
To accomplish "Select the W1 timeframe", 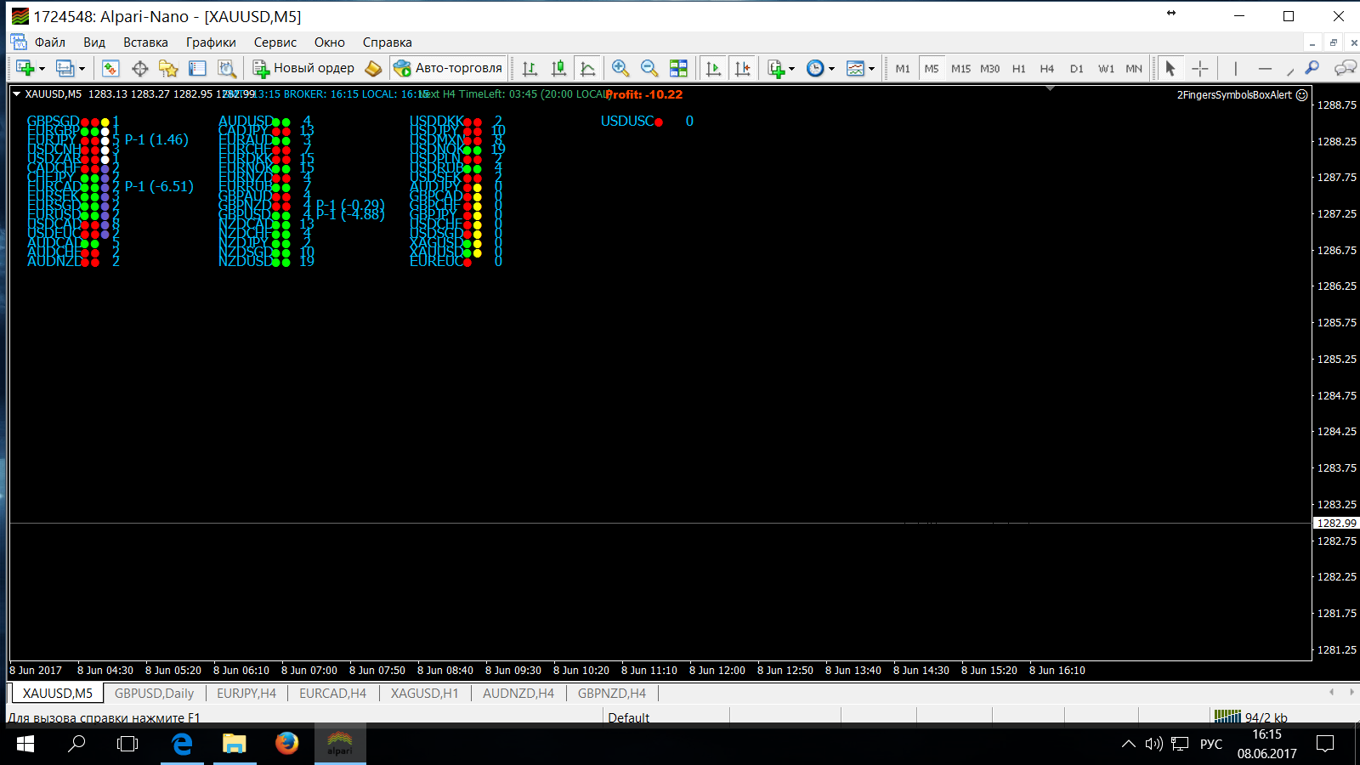I will click(1106, 69).
